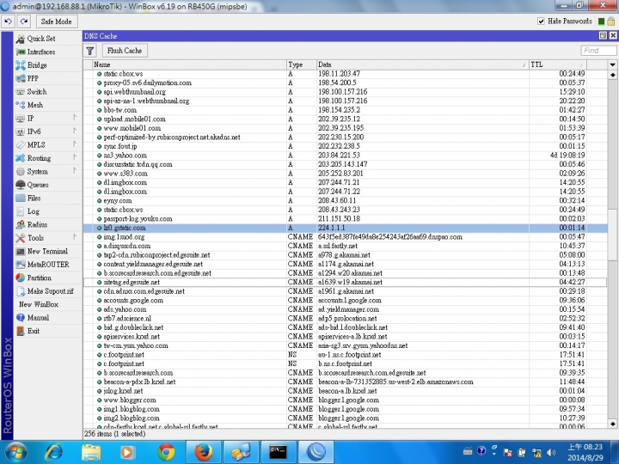Click the volume speaker tray icon
The image size is (619, 464).
coord(551,452)
